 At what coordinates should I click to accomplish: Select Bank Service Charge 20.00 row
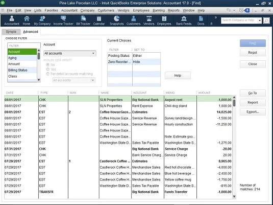[118, 155]
